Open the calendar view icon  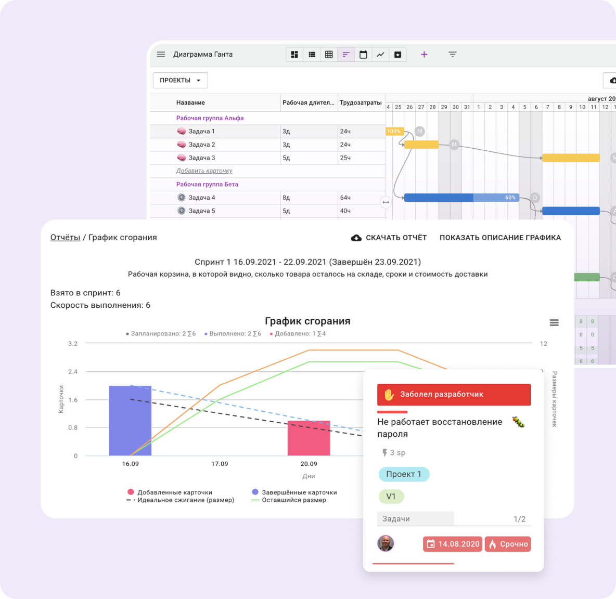(363, 55)
